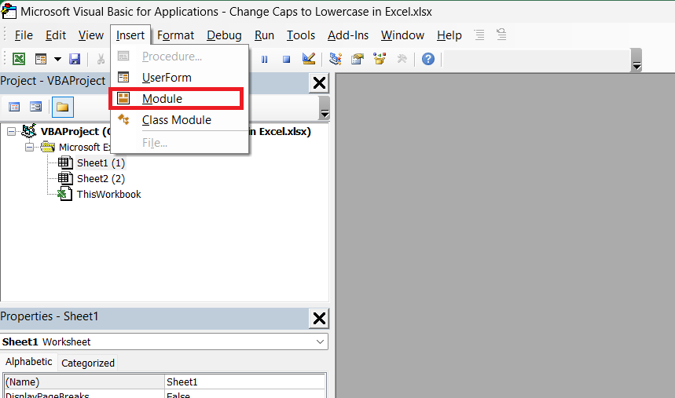Choose UserForm from Insert menu
The image size is (675, 398).
tap(179, 78)
